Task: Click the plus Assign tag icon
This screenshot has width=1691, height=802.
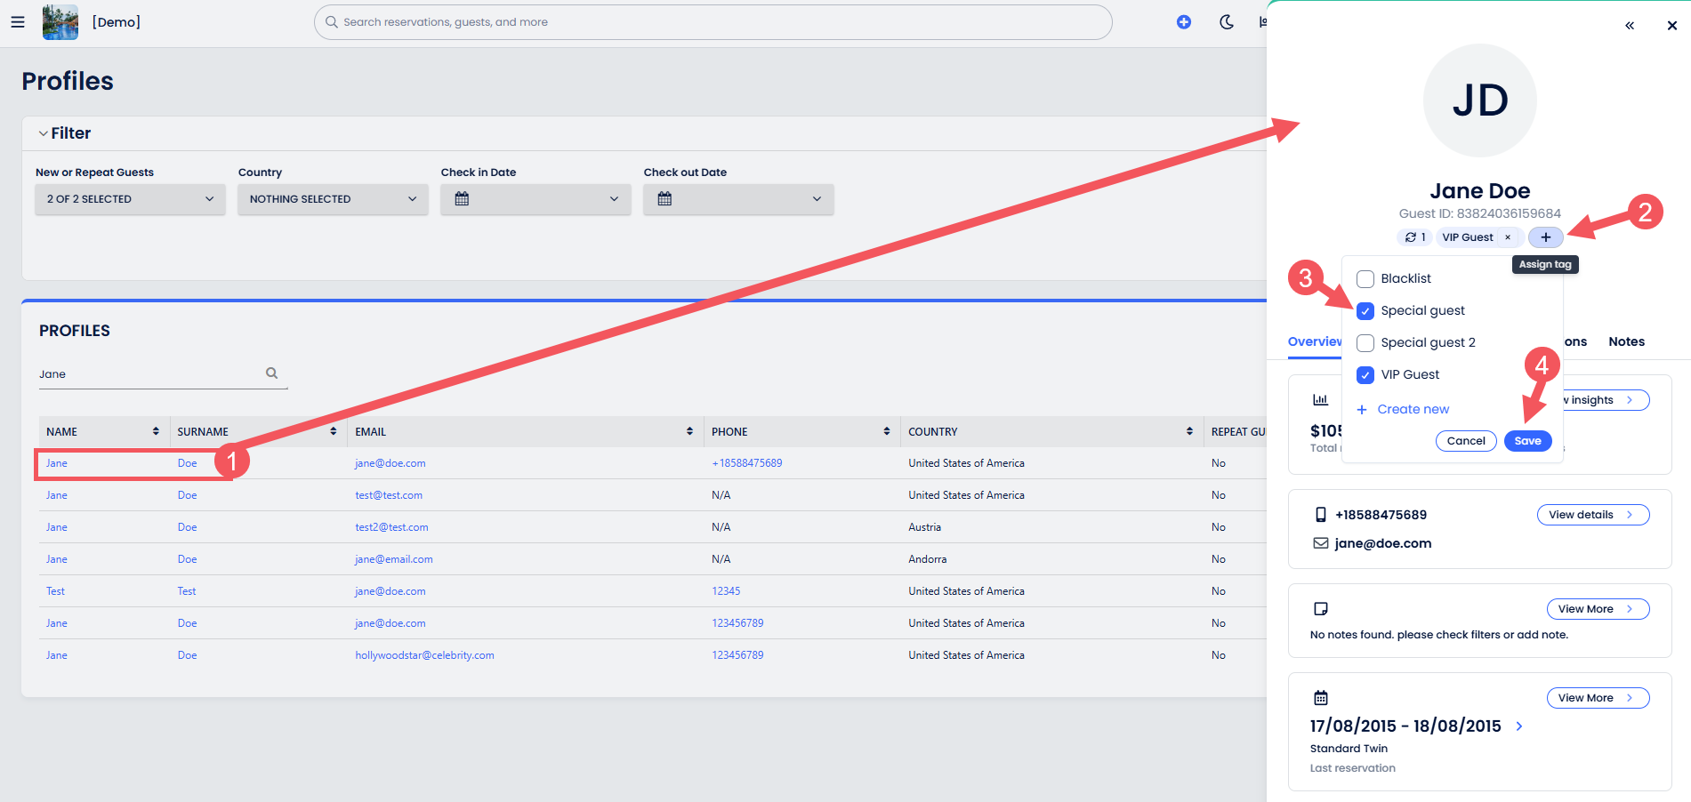Action: tap(1545, 237)
